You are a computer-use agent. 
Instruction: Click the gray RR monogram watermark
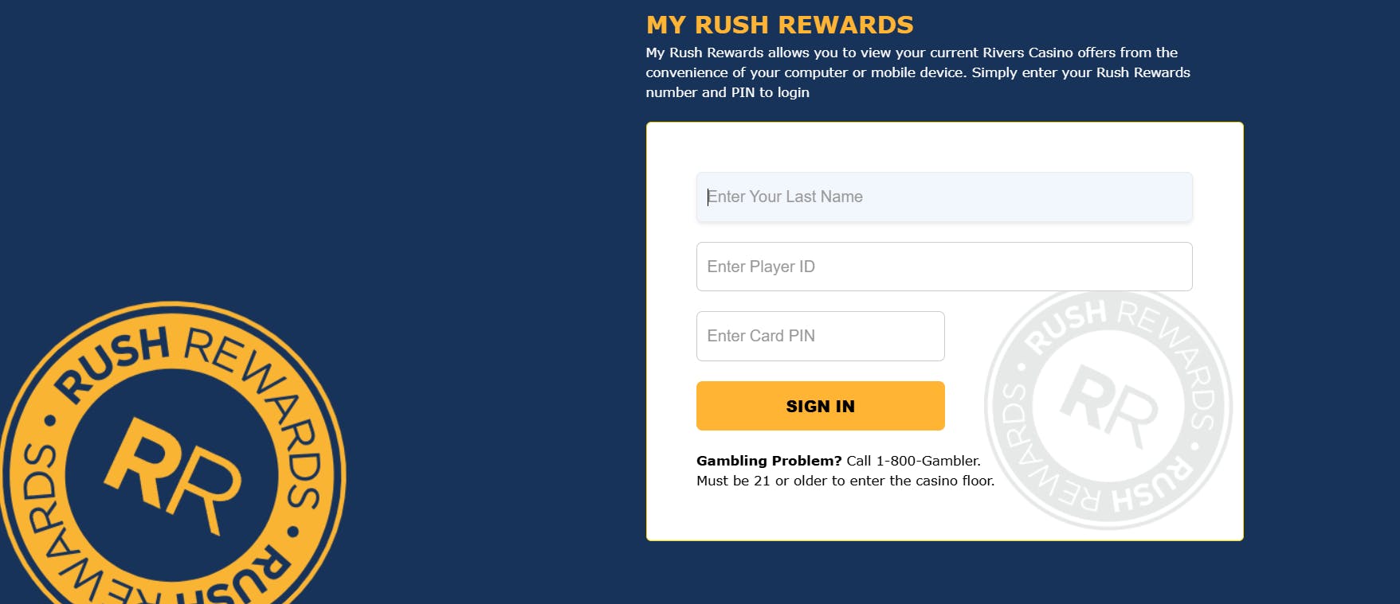[x=1109, y=406]
